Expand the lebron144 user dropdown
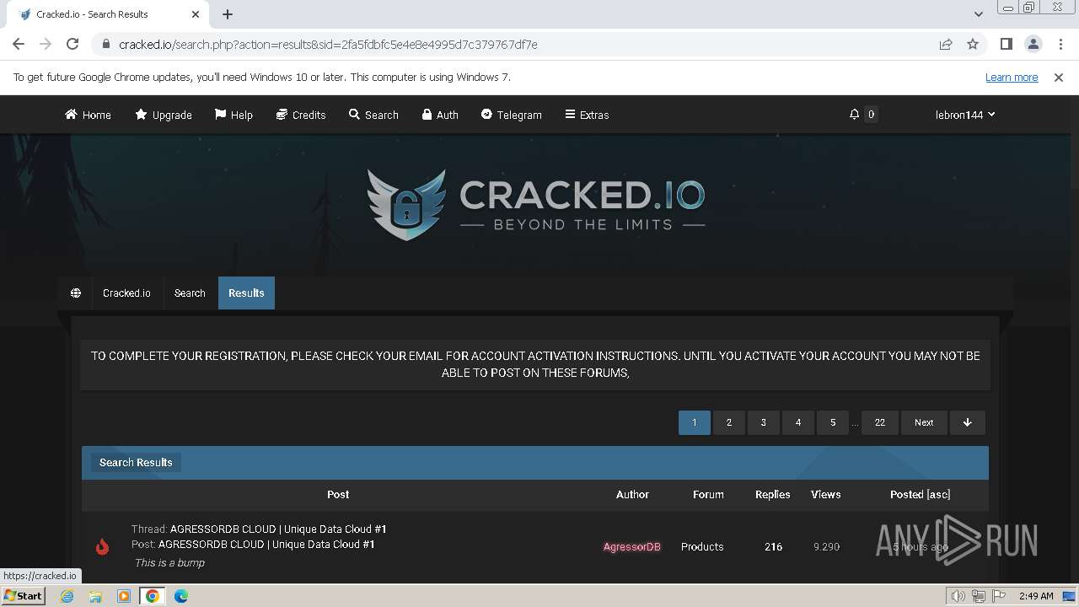This screenshot has height=607, width=1079. coord(965,115)
